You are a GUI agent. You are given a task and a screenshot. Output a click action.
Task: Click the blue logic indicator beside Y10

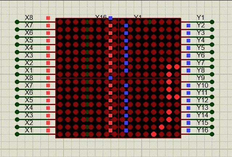(188, 85)
